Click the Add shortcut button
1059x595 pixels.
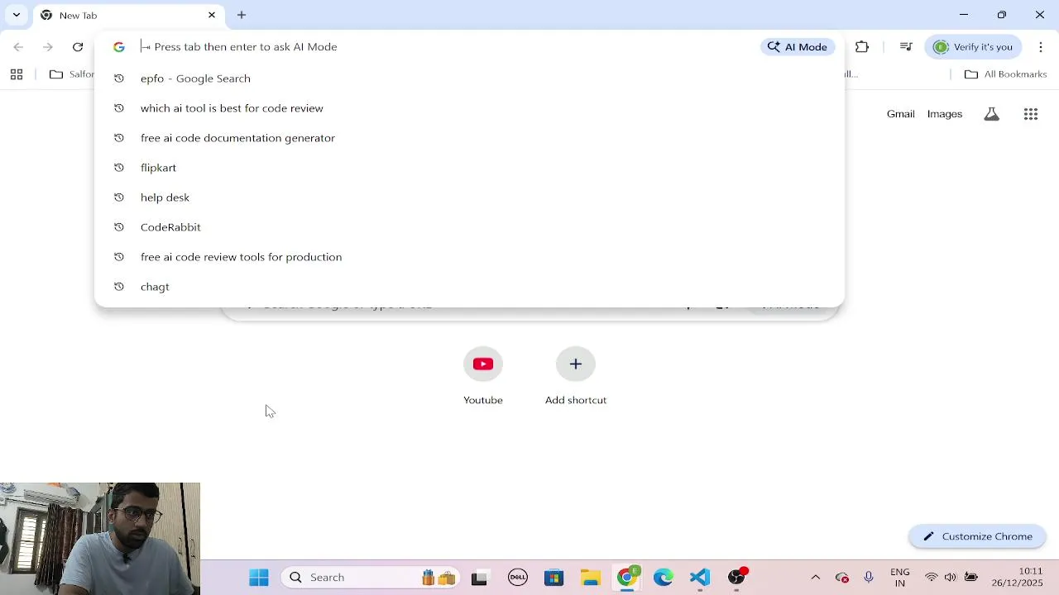click(x=576, y=377)
